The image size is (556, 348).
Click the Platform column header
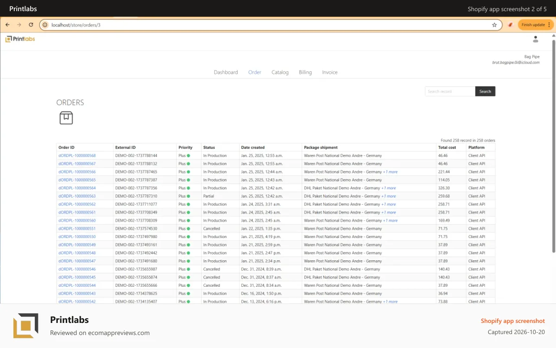476,148
